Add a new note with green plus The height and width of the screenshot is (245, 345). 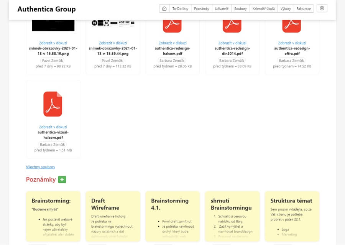[x=62, y=179]
